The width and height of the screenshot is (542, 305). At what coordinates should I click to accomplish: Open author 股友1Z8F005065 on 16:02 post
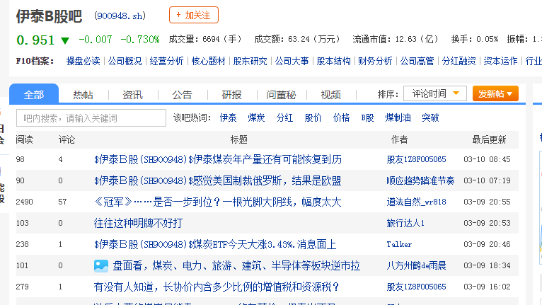[x=416, y=287]
